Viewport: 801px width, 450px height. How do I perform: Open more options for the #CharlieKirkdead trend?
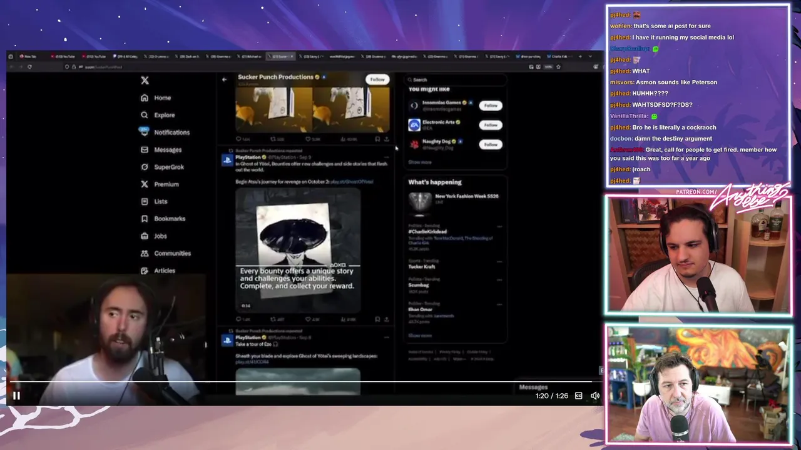(499, 227)
